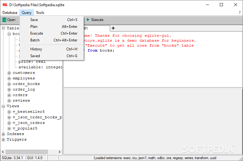This screenshot has height=161, width=243.
Task: Select the 'price: real' column row
Action: point(32,62)
